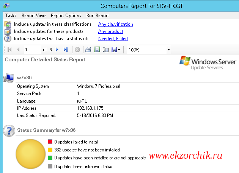Open export format dropdown arrow
239x173 pixels.
point(119,50)
